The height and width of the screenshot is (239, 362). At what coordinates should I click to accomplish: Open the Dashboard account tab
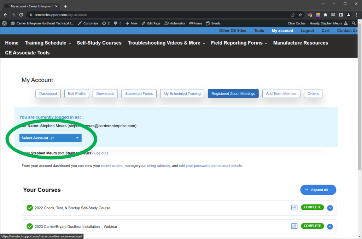[x=48, y=94]
